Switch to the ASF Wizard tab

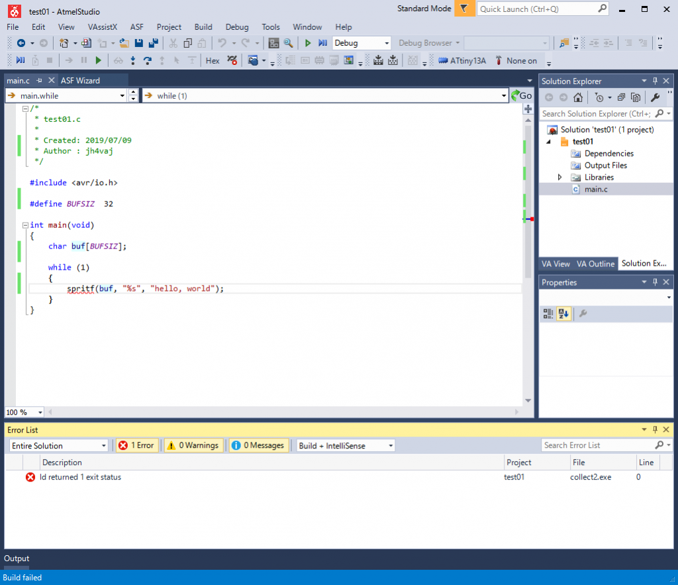click(x=80, y=80)
